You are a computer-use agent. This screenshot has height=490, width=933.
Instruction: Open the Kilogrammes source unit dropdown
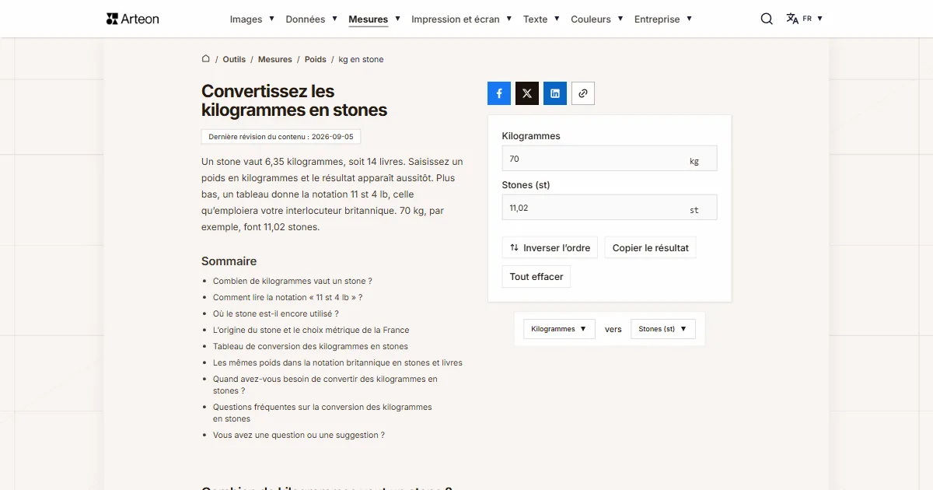559,329
